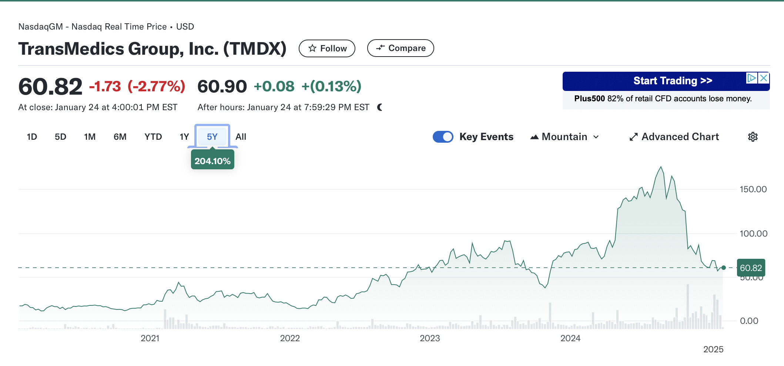Click the closing price 60.82 headline

(x=50, y=87)
